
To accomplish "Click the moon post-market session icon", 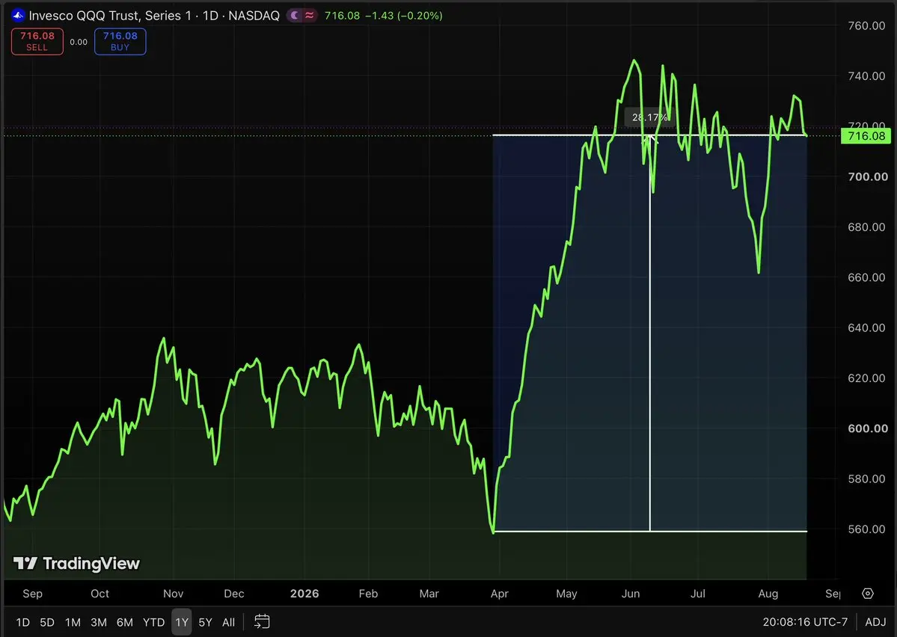I will [295, 16].
